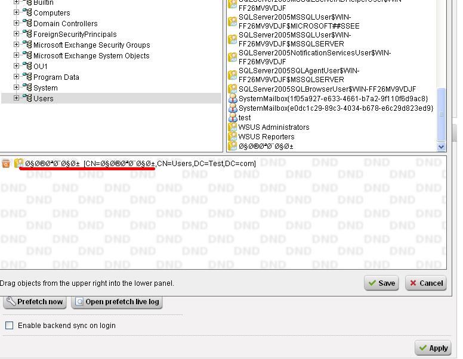Select the Computers tree item
Viewport: 463px width, 359px height.
[x=52, y=13]
